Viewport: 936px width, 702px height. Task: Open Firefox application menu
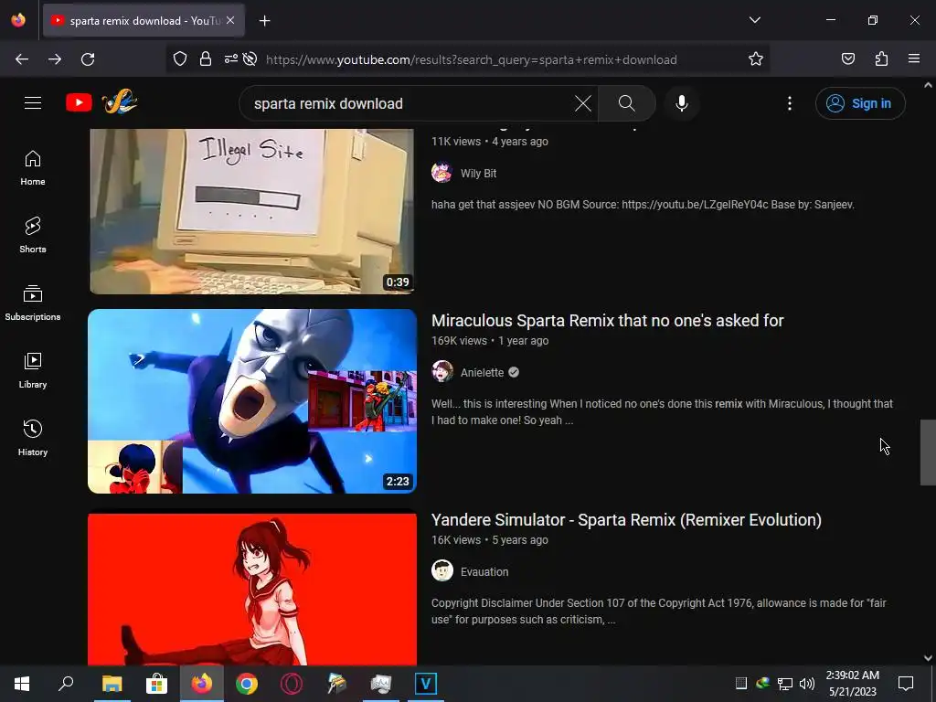(914, 59)
